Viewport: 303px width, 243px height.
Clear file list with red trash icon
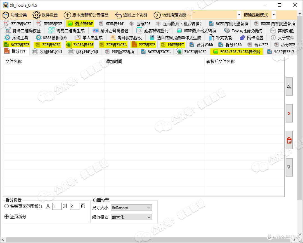pyautogui.click(x=289, y=140)
